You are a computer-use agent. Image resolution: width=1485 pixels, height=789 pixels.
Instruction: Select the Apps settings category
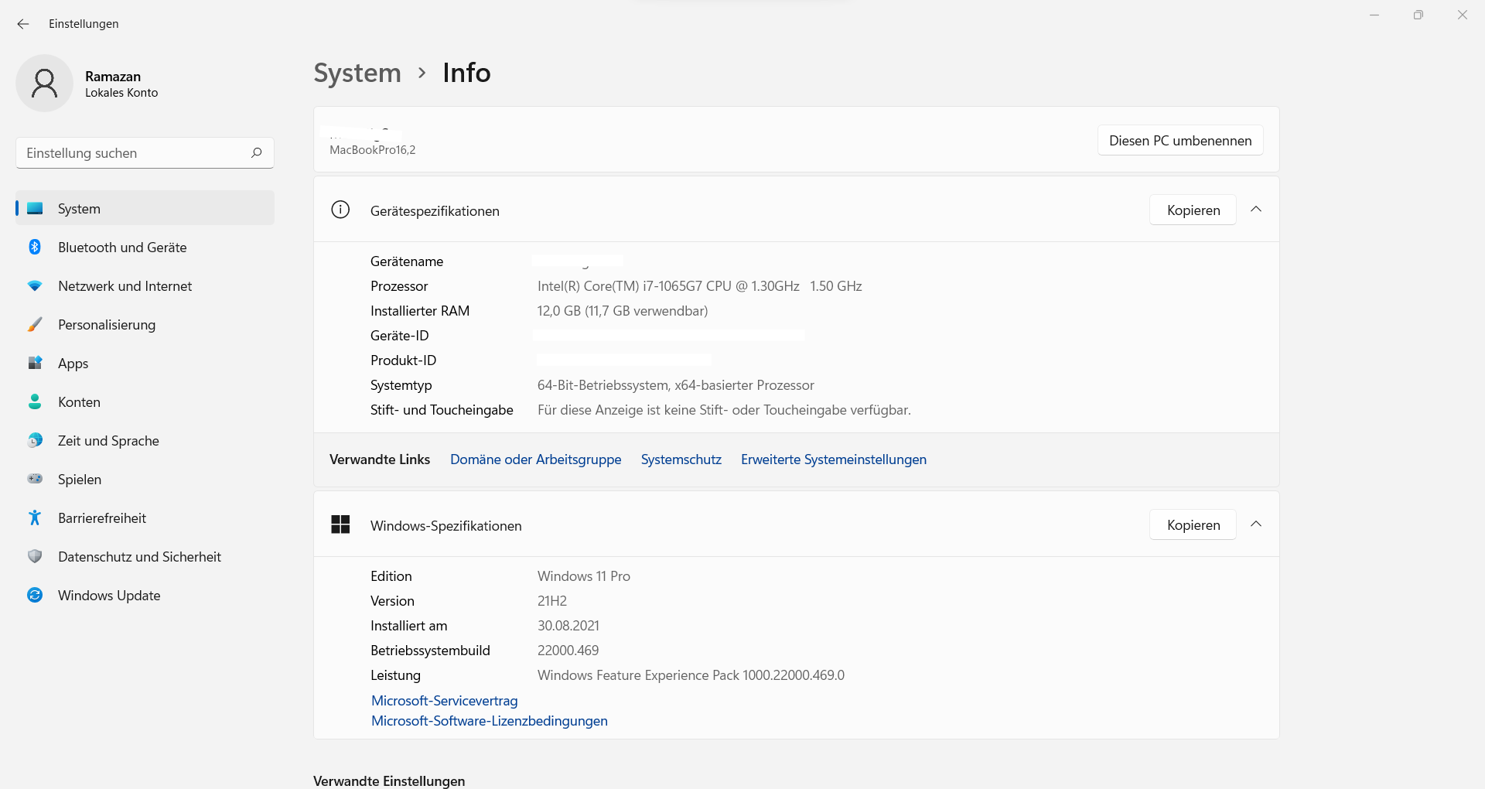pyautogui.click(x=145, y=363)
